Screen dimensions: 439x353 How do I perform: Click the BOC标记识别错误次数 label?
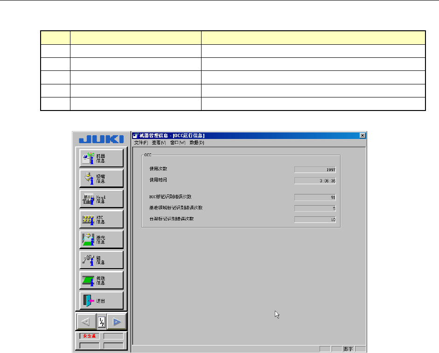coord(170,197)
